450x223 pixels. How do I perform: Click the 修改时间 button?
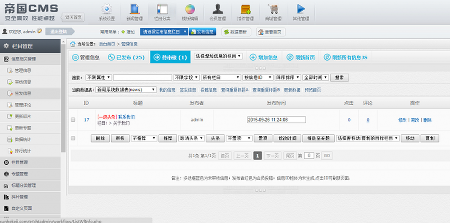(x=287, y=138)
